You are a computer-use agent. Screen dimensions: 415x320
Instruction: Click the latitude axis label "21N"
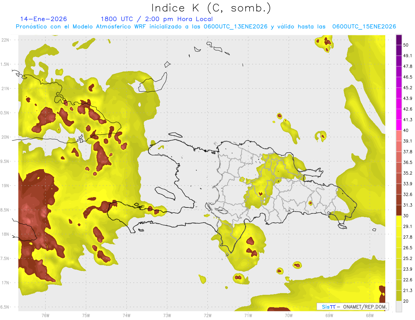5,88
